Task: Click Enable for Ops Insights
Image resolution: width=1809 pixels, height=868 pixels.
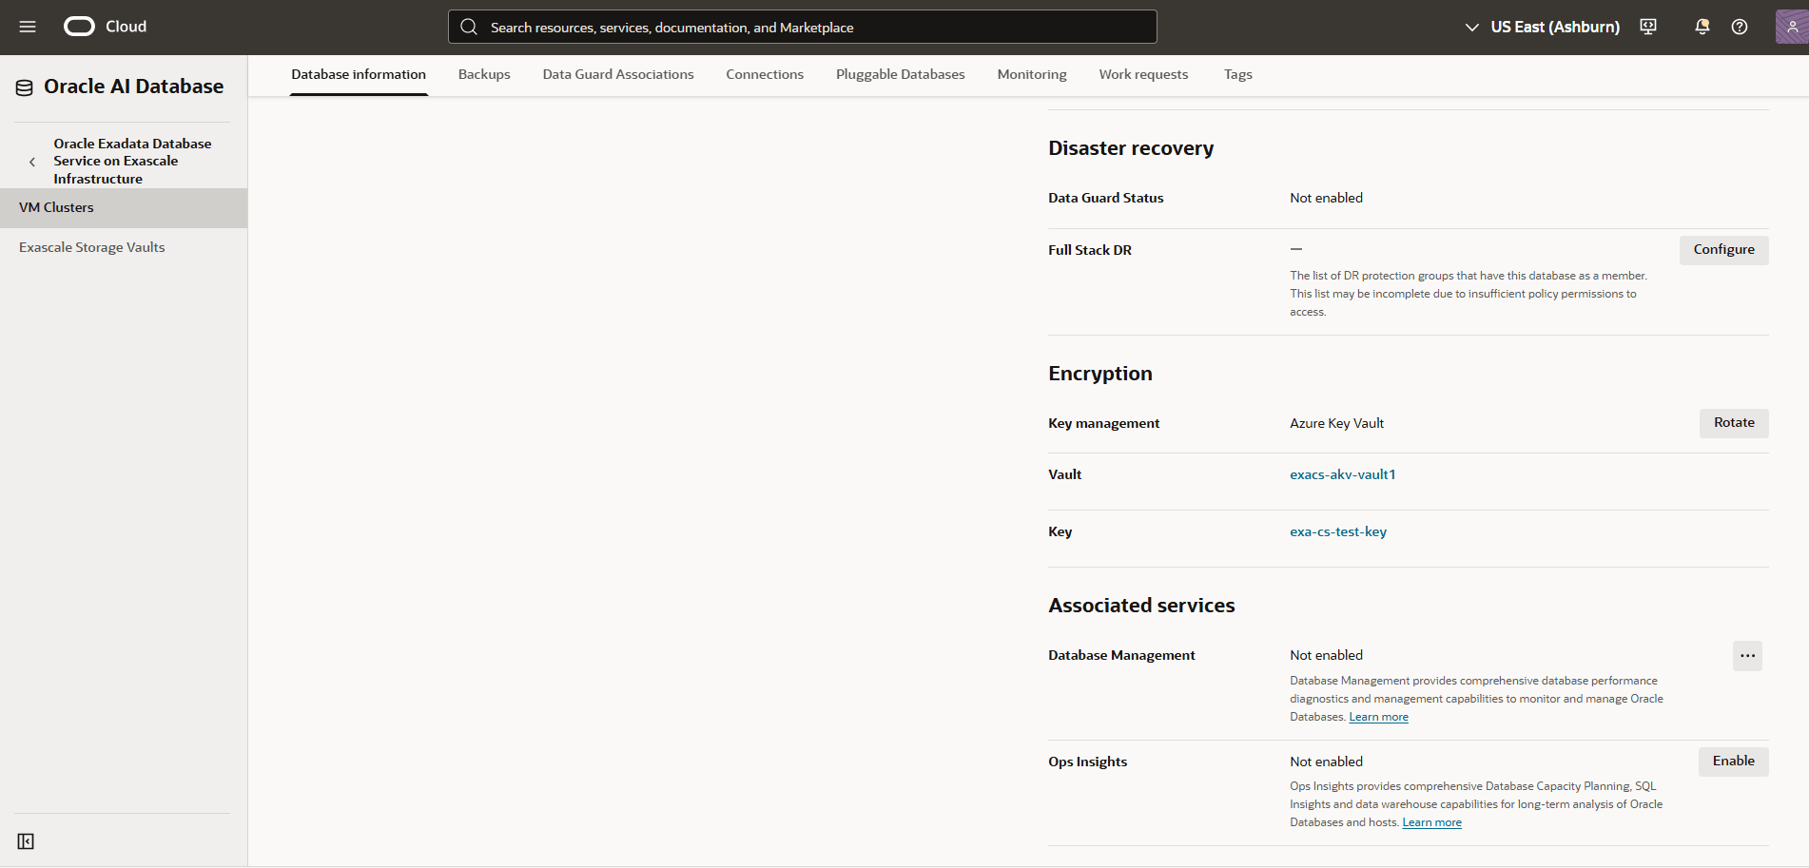Action: tap(1733, 762)
